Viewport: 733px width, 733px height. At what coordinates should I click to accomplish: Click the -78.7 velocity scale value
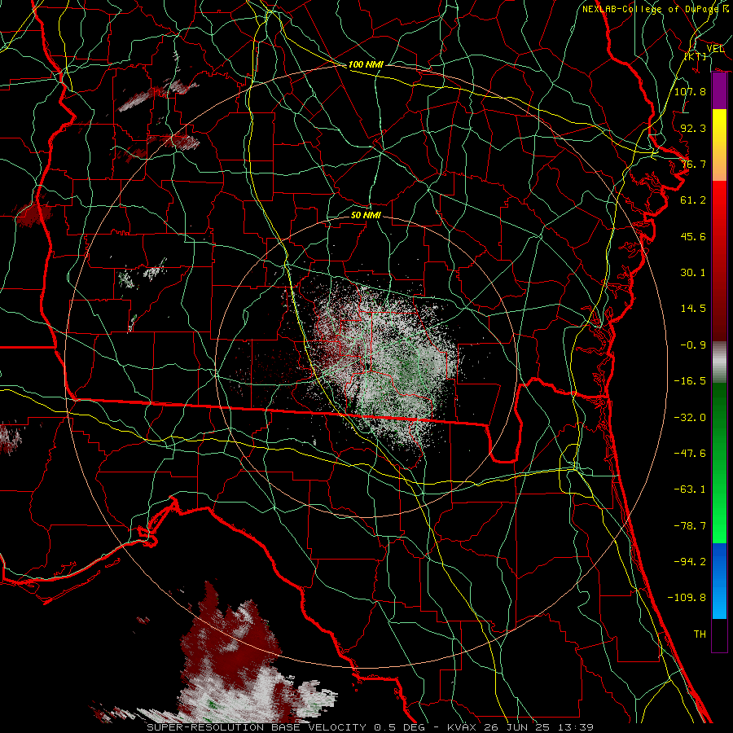pyautogui.click(x=690, y=526)
